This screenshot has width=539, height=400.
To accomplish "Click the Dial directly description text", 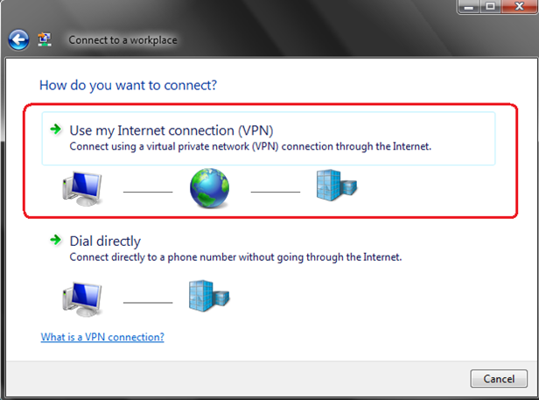I will 234,257.
